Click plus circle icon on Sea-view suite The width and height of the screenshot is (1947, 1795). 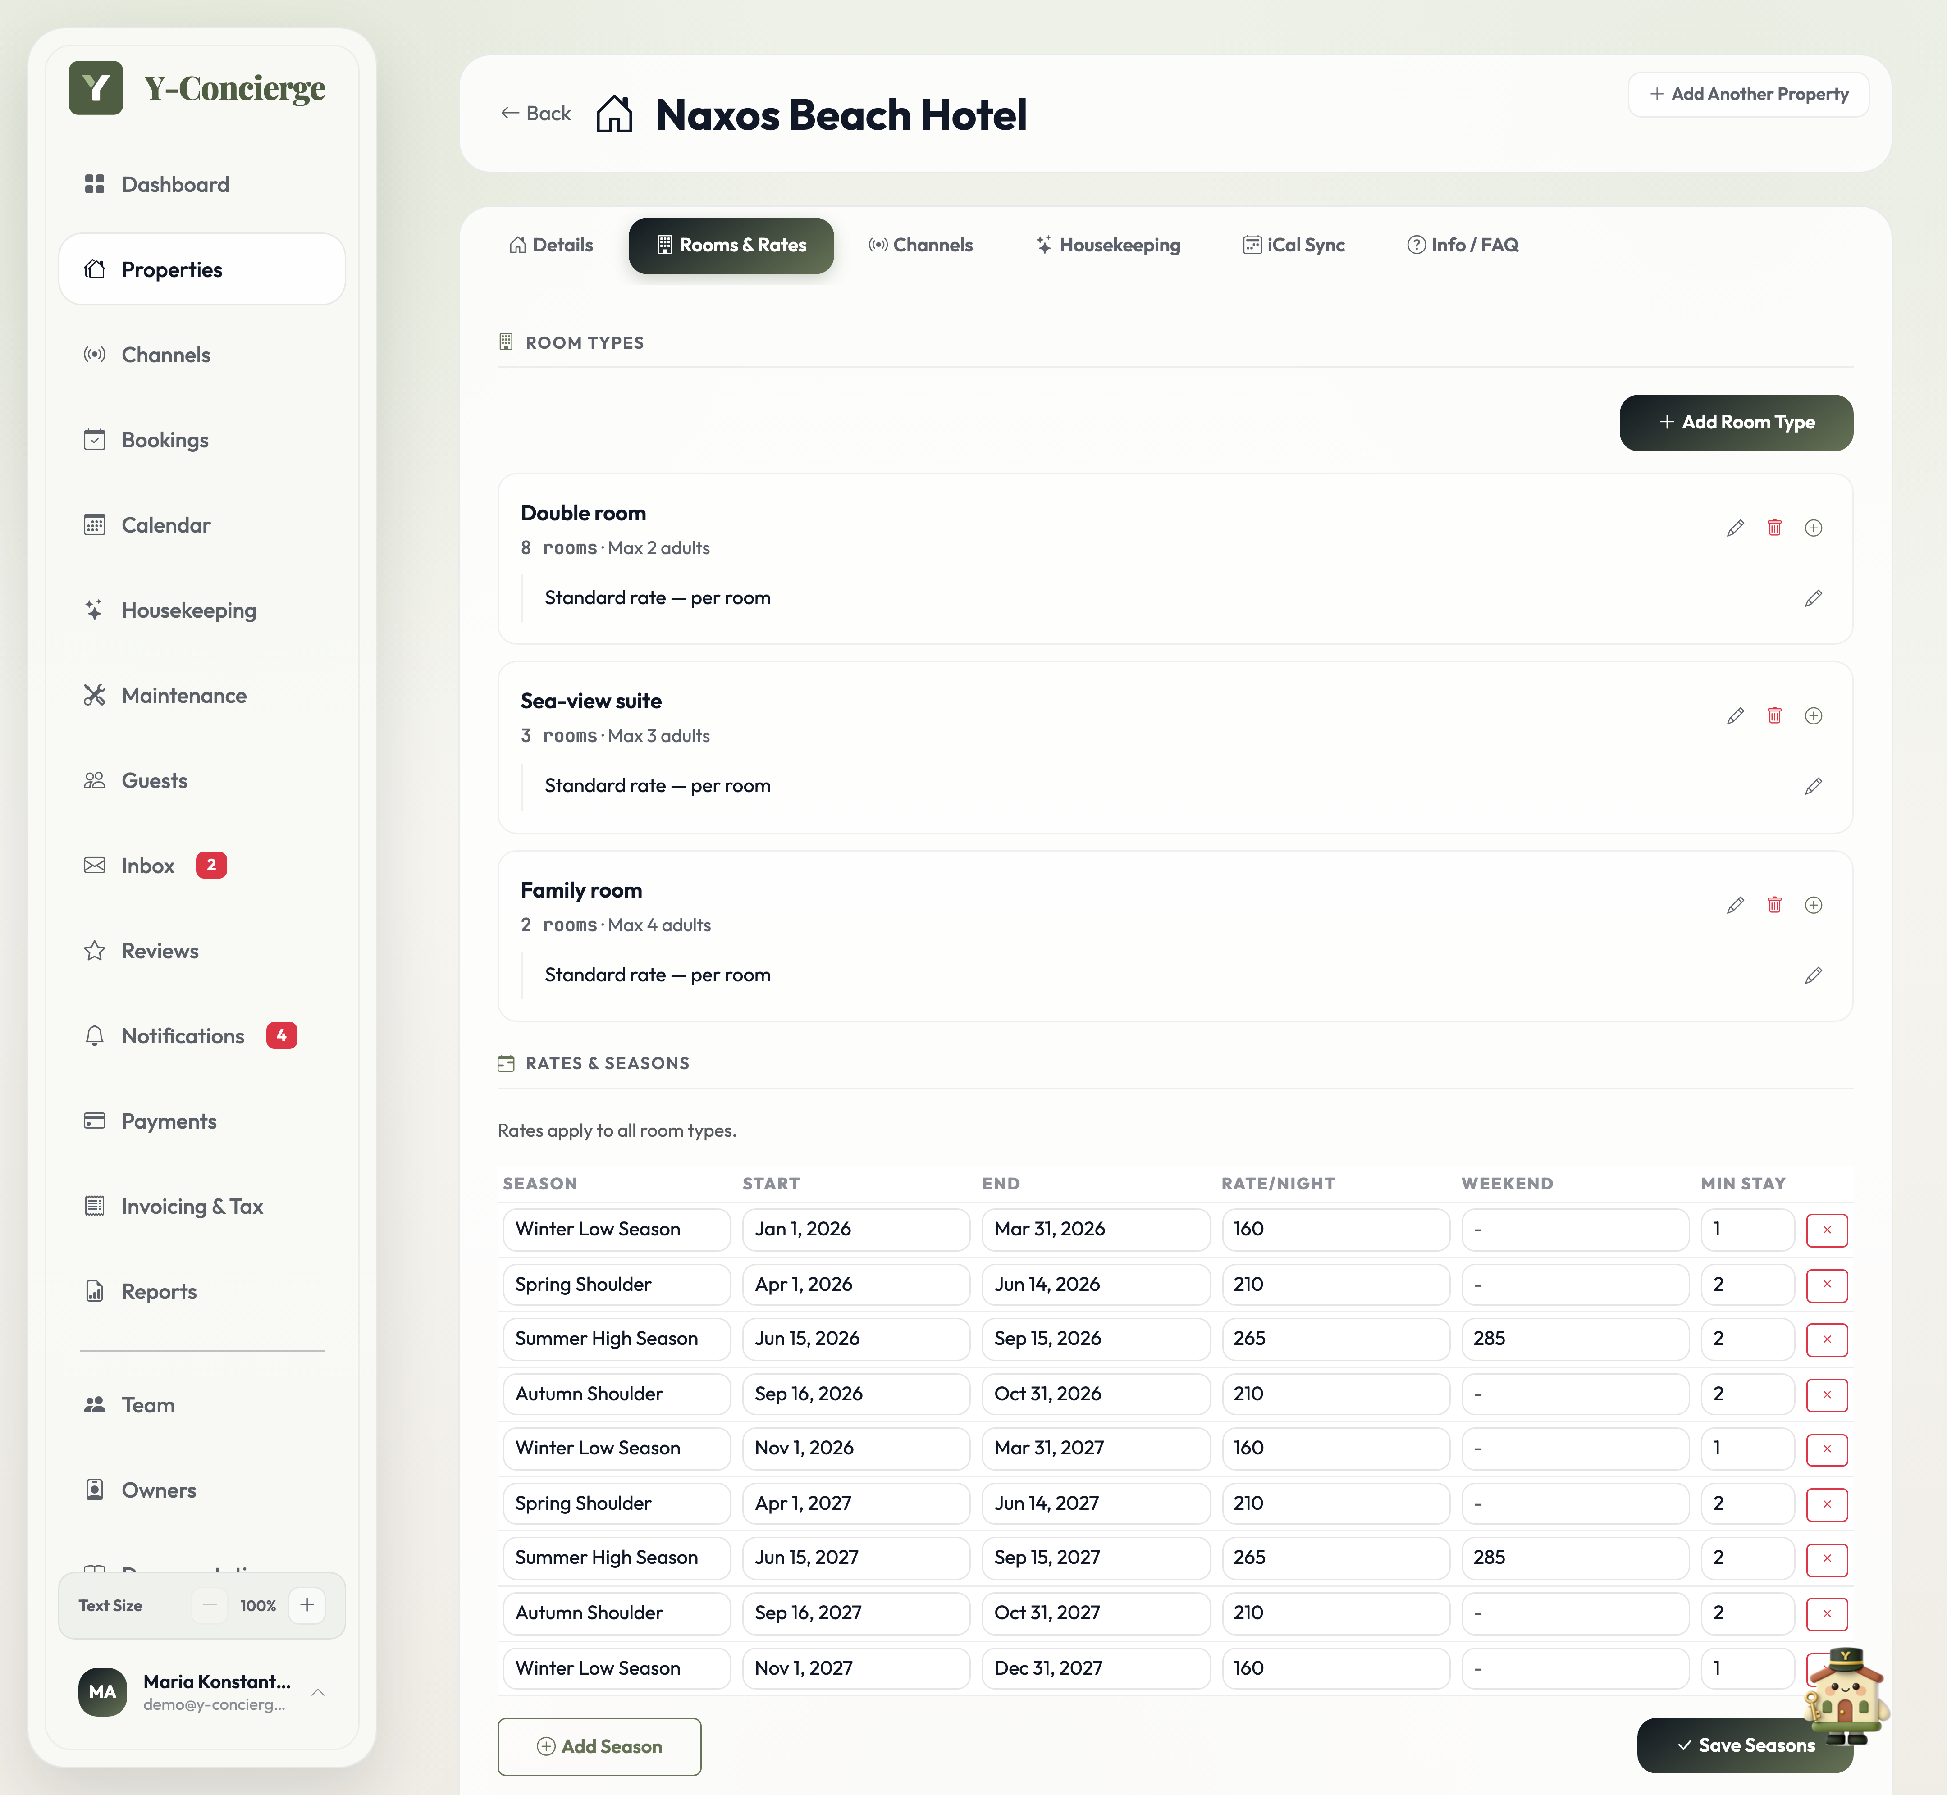(1813, 716)
